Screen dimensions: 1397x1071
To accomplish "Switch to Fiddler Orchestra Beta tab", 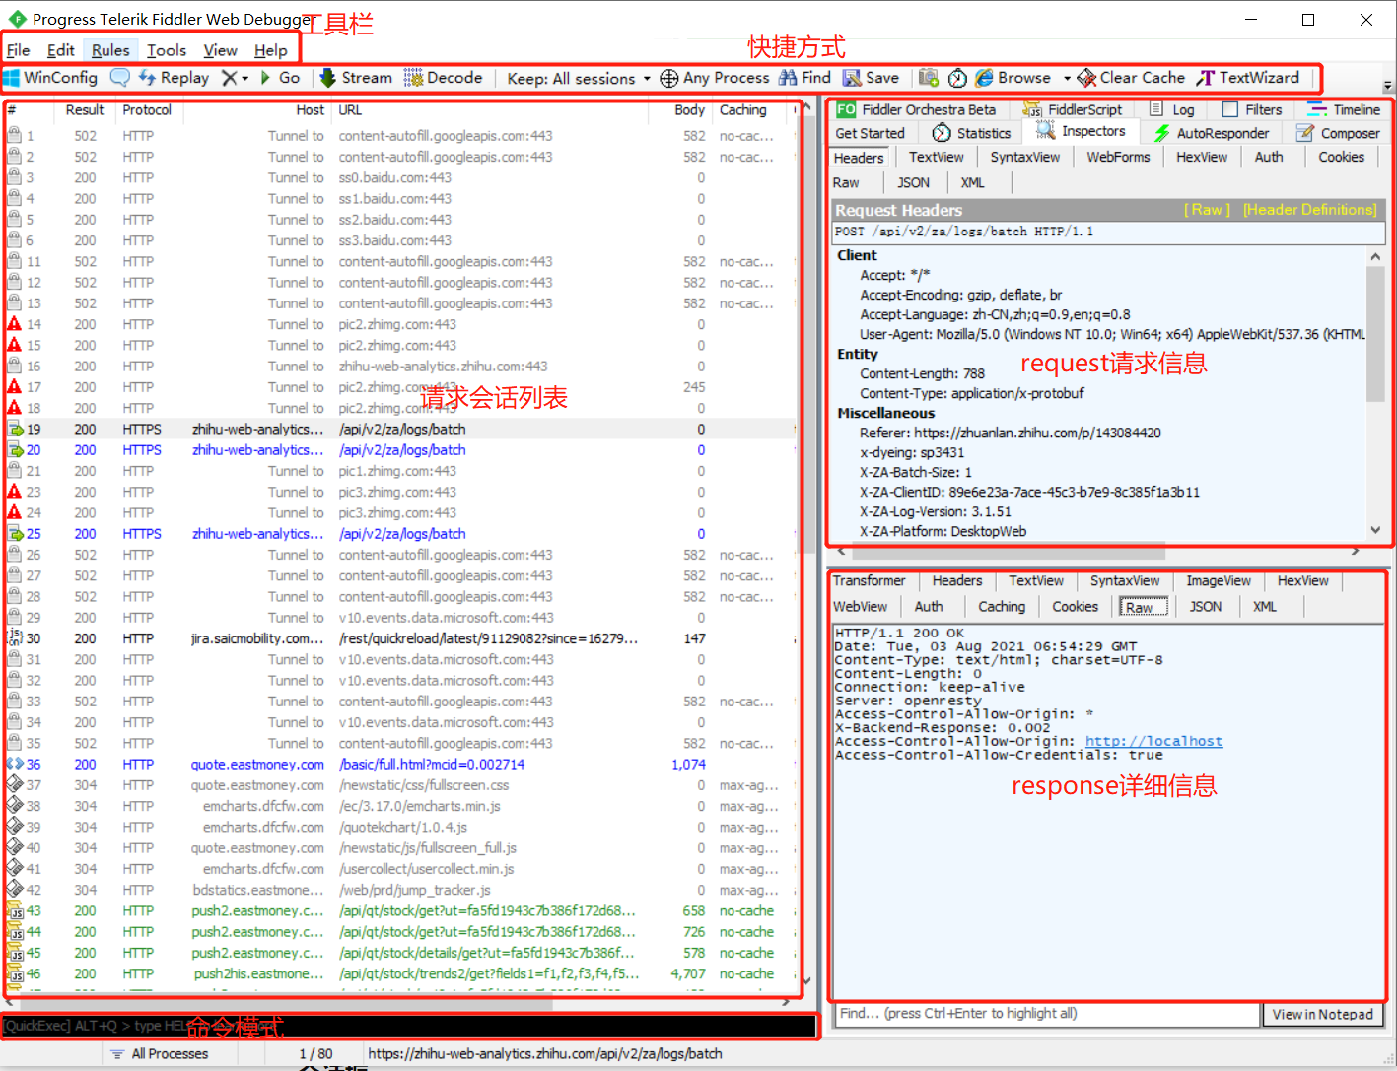I will (x=916, y=109).
